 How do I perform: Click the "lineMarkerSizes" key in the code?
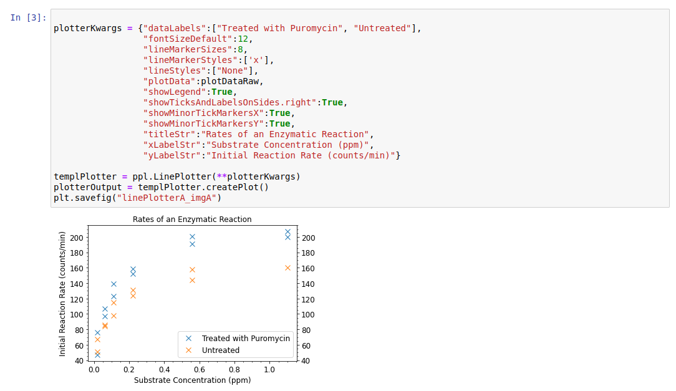tap(188, 49)
